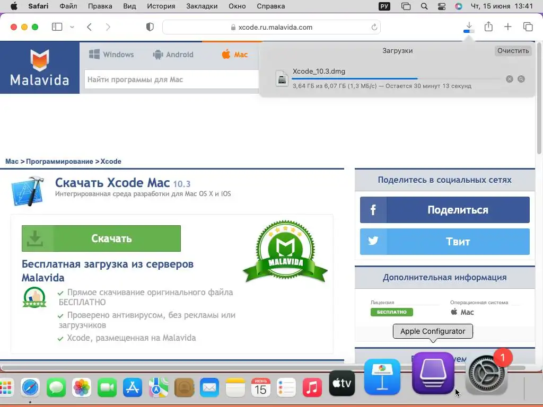This screenshot has width=543, height=407.
Task: Click the Xcode_10.3.dmg file icon
Action: [x=282, y=78]
